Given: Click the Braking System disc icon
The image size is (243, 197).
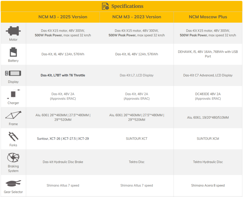Looking at the screenshot, I should [13, 157].
